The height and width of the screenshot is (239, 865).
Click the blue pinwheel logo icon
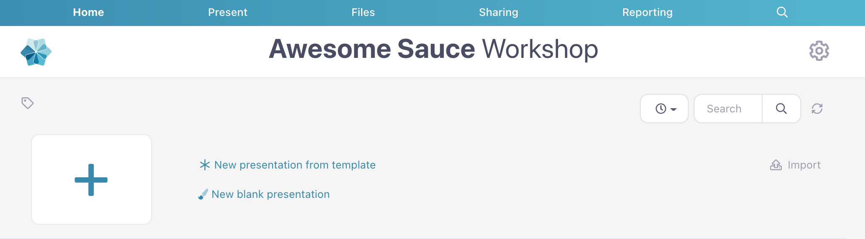pyautogui.click(x=36, y=52)
